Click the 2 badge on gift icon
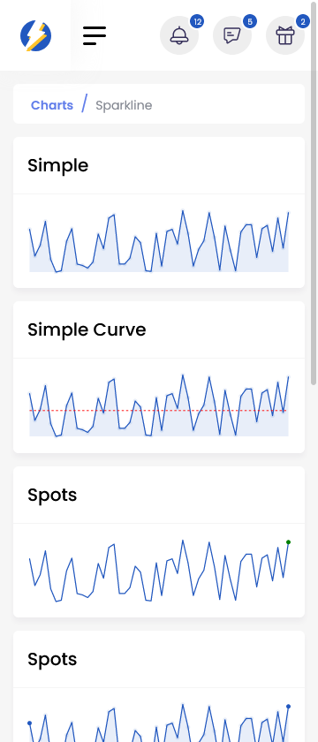The width and height of the screenshot is (318, 742). point(303,21)
